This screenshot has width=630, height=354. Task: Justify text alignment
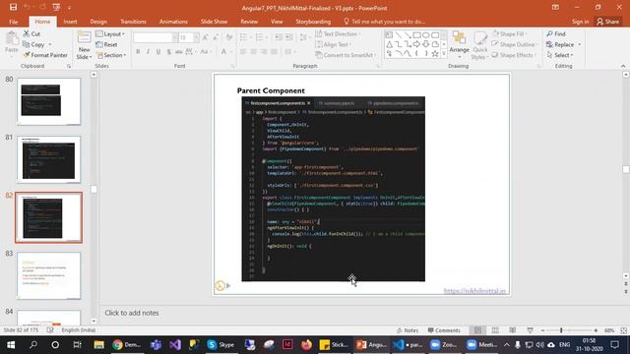(274, 51)
